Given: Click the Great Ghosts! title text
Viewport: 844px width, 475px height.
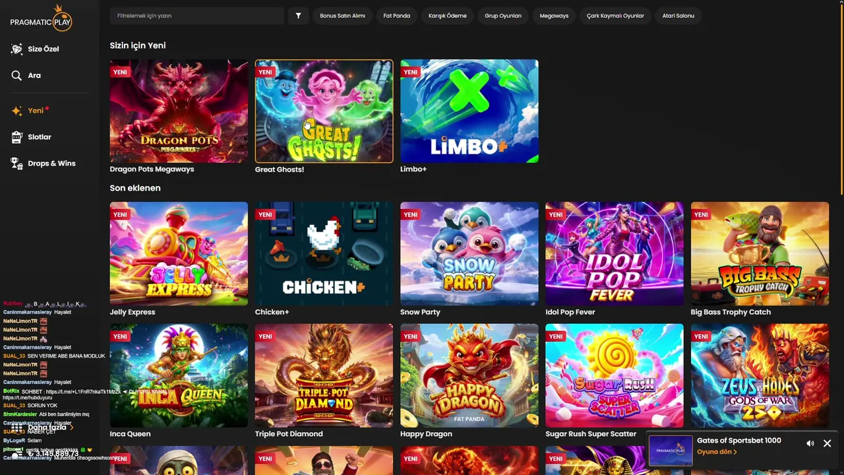Looking at the screenshot, I should tap(280, 170).
